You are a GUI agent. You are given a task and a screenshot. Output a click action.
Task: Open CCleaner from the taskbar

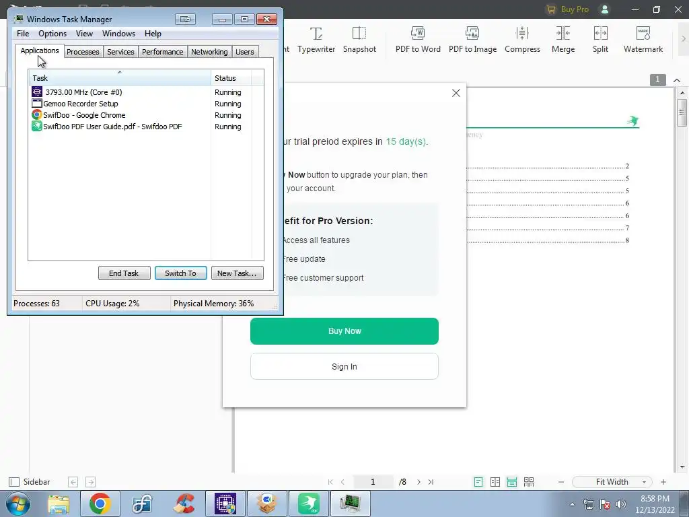[x=184, y=504]
